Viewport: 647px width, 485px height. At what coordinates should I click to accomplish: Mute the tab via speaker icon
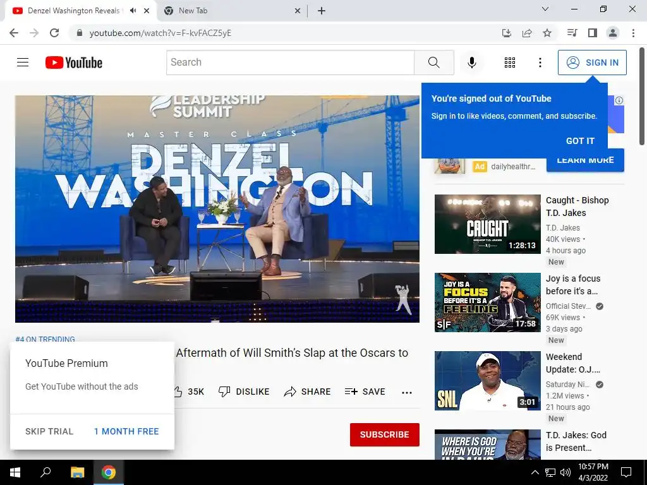click(x=133, y=11)
